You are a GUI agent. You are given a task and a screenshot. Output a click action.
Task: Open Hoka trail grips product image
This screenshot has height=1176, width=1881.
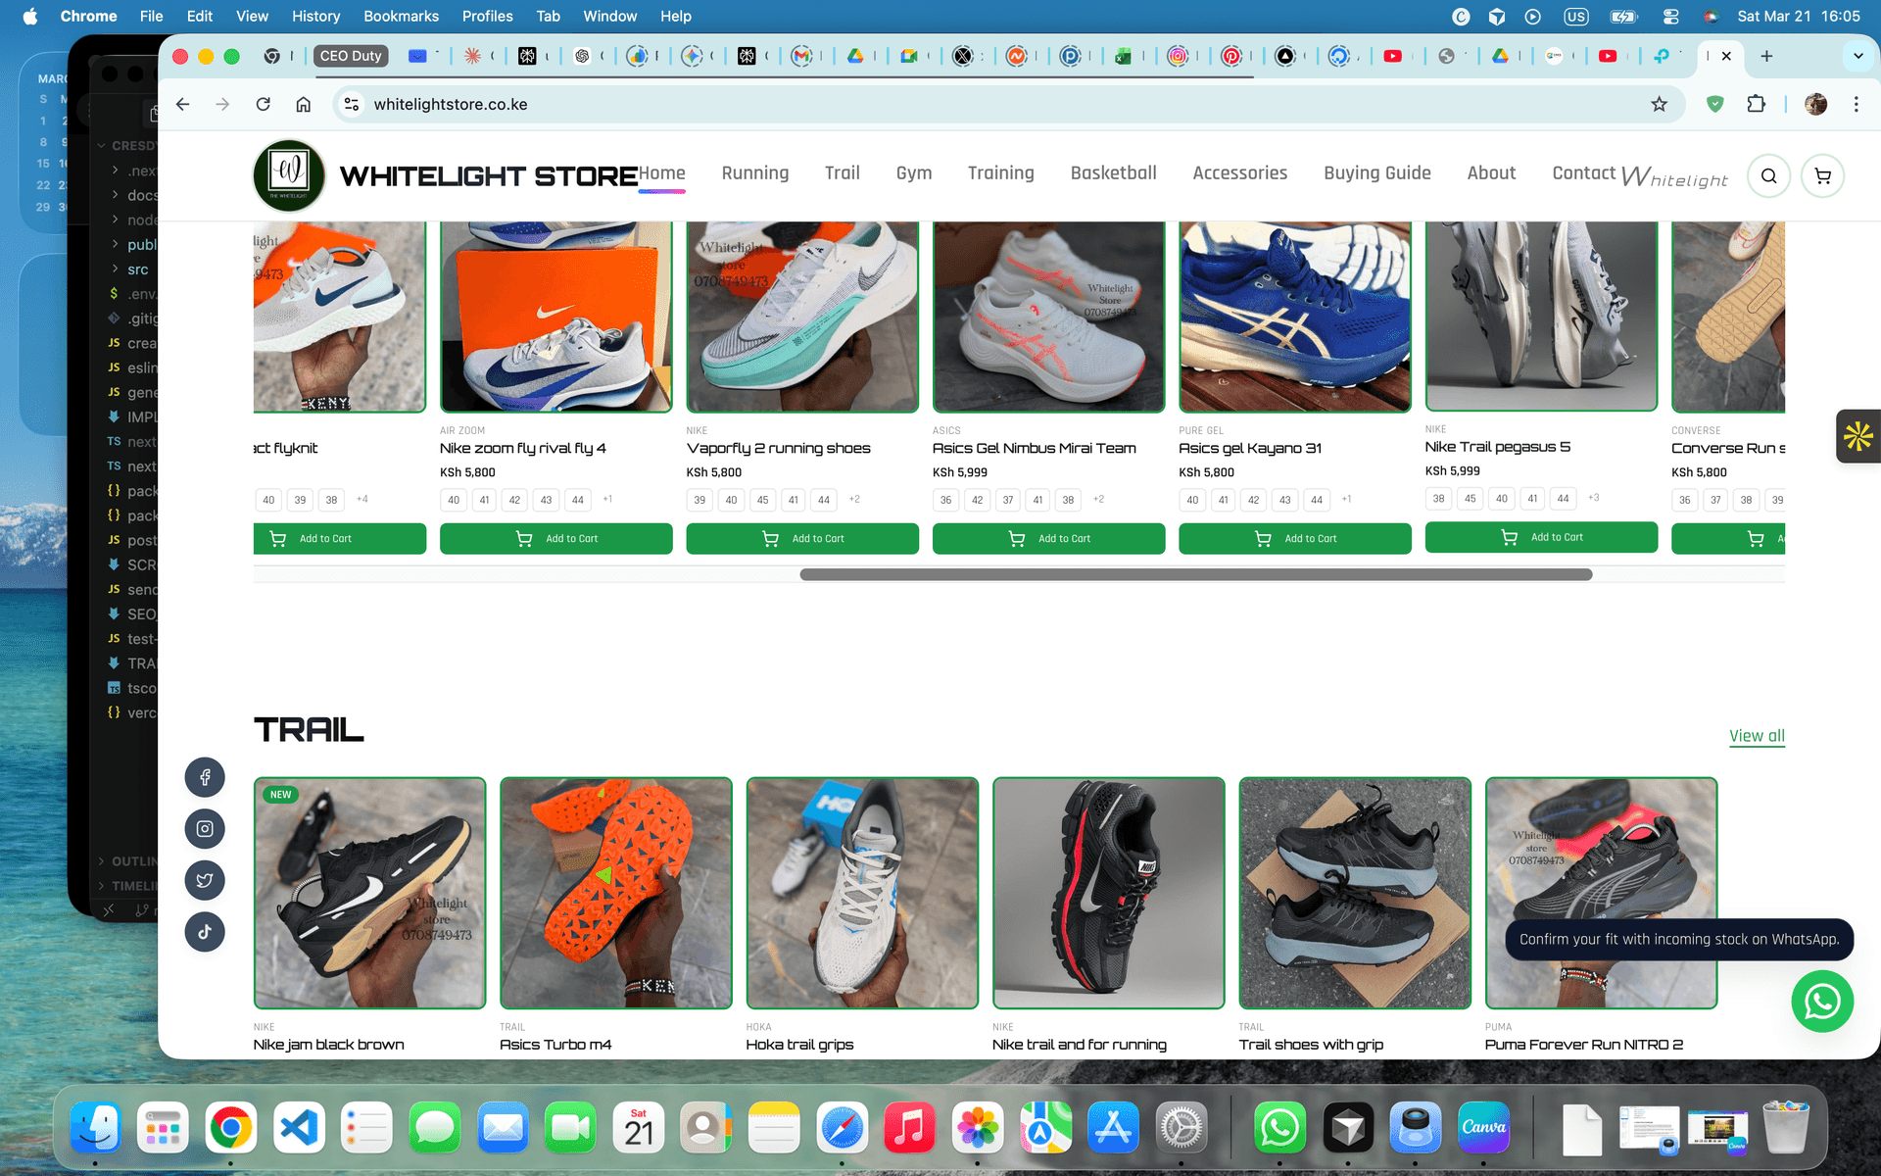coord(862,893)
